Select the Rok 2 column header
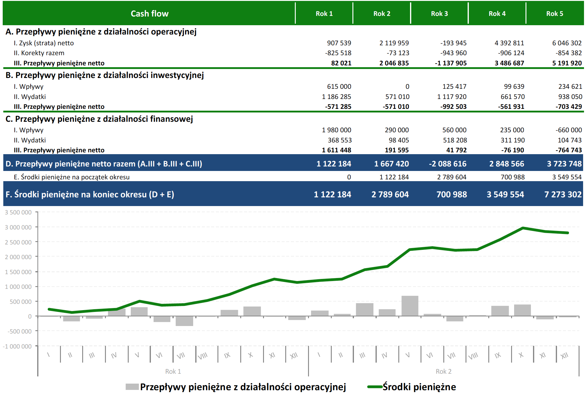Image resolution: width=587 pixels, height=398 pixels. (382, 13)
